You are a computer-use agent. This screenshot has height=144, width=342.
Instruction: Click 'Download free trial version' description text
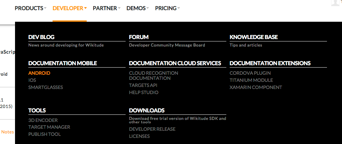coord(177,120)
